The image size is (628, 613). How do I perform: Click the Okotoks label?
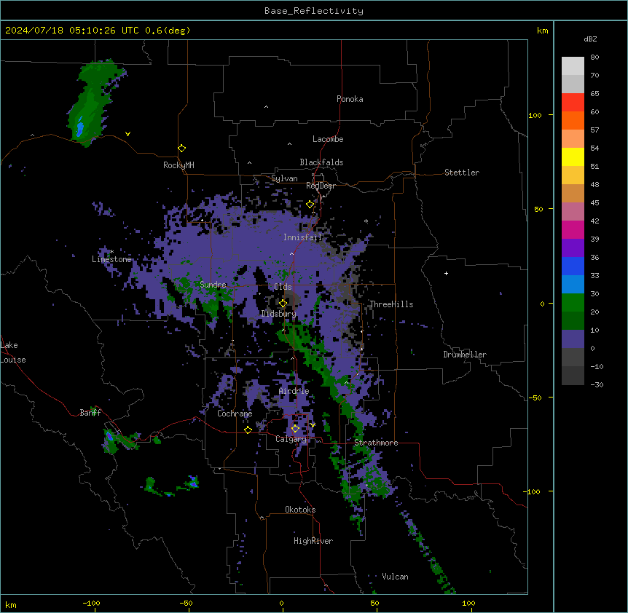pyautogui.click(x=300, y=510)
